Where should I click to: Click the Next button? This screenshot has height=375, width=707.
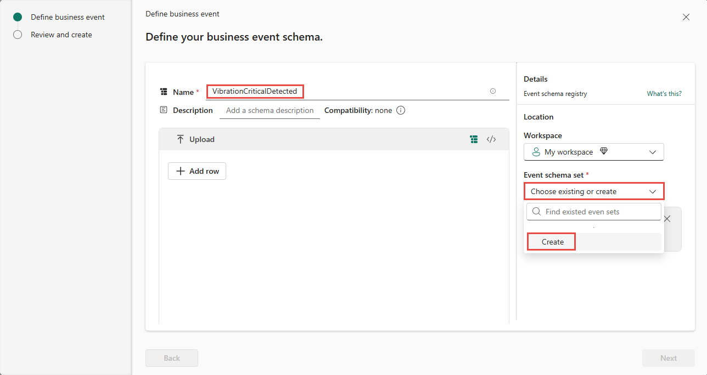(668, 358)
